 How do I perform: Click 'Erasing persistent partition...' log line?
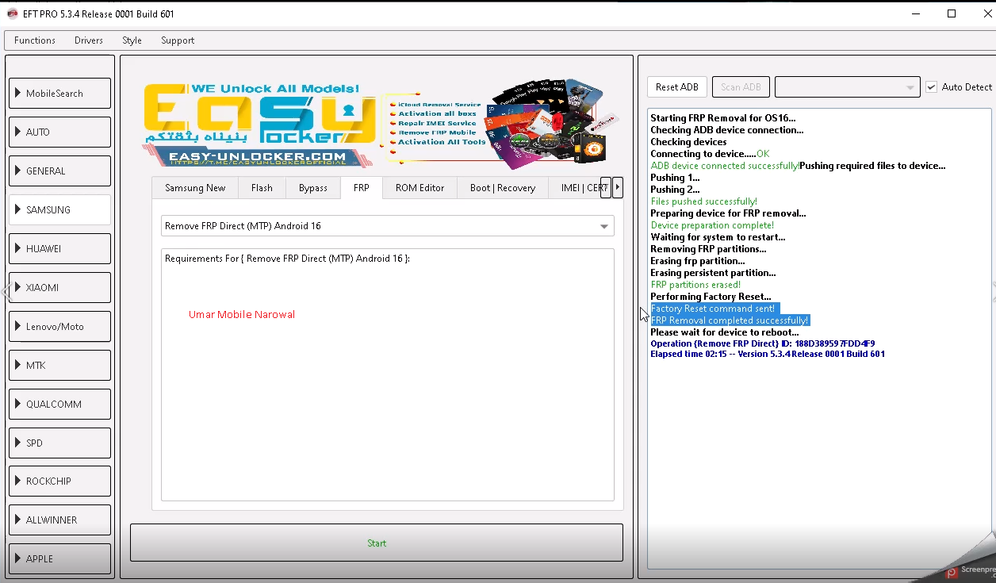pyautogui.click(x=713, y=273)
